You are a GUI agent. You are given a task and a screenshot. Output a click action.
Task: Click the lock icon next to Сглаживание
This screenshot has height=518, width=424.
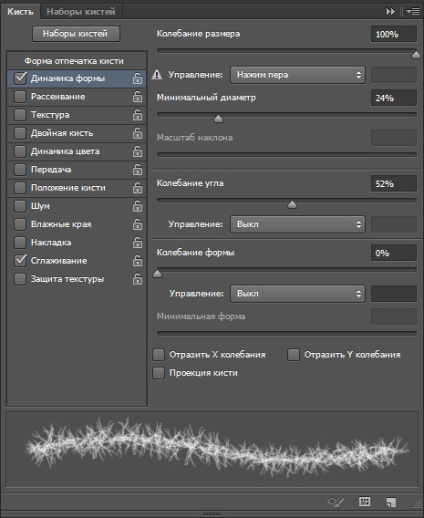tap(138, 261)
